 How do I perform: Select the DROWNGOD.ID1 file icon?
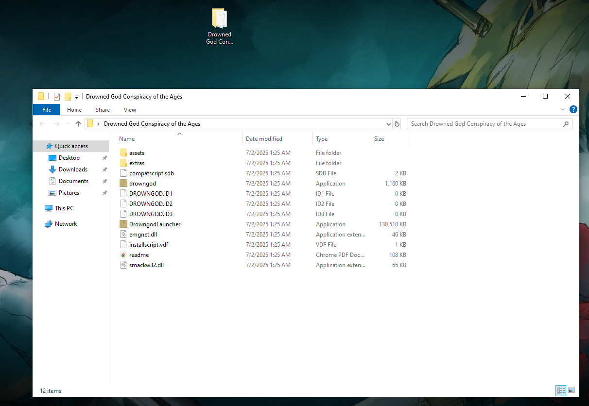point(123,194)
